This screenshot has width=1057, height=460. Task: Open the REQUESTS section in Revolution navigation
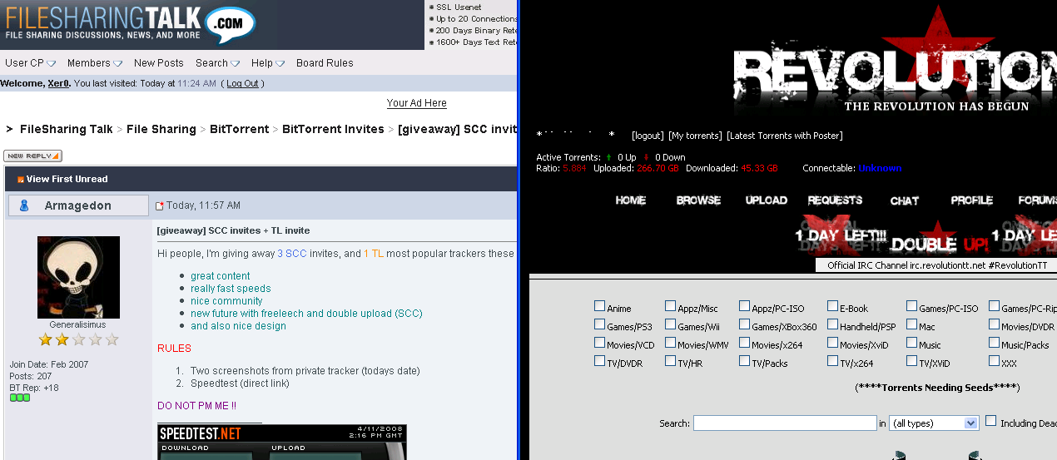tap(835, 200)
